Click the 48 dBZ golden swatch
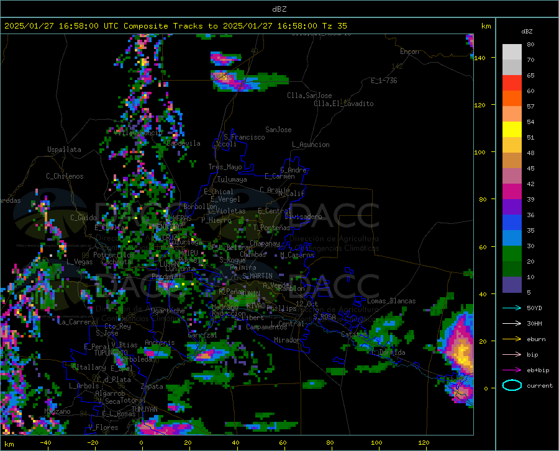 click(x=512, y=145)
